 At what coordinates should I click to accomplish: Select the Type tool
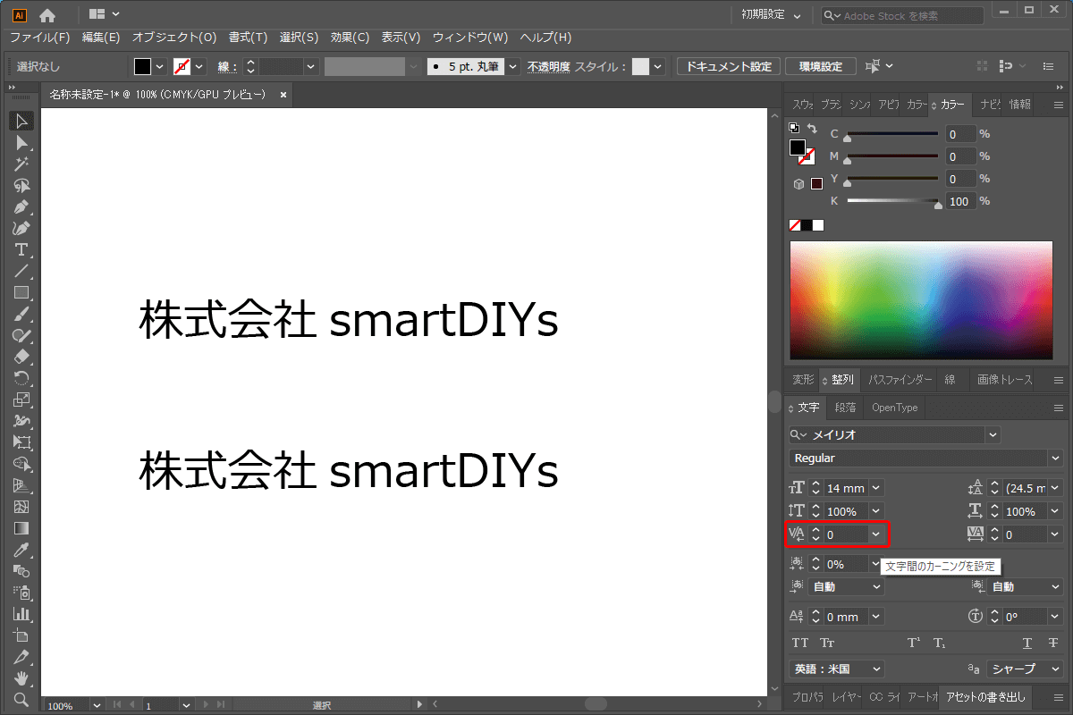(22, 249)
